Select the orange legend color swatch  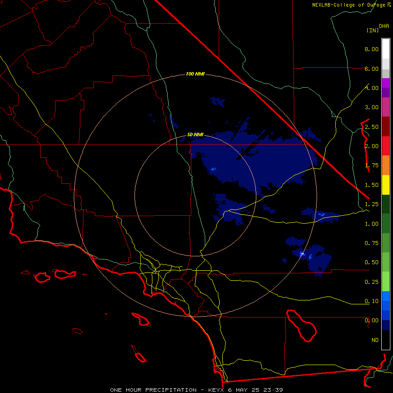(386, 165)
